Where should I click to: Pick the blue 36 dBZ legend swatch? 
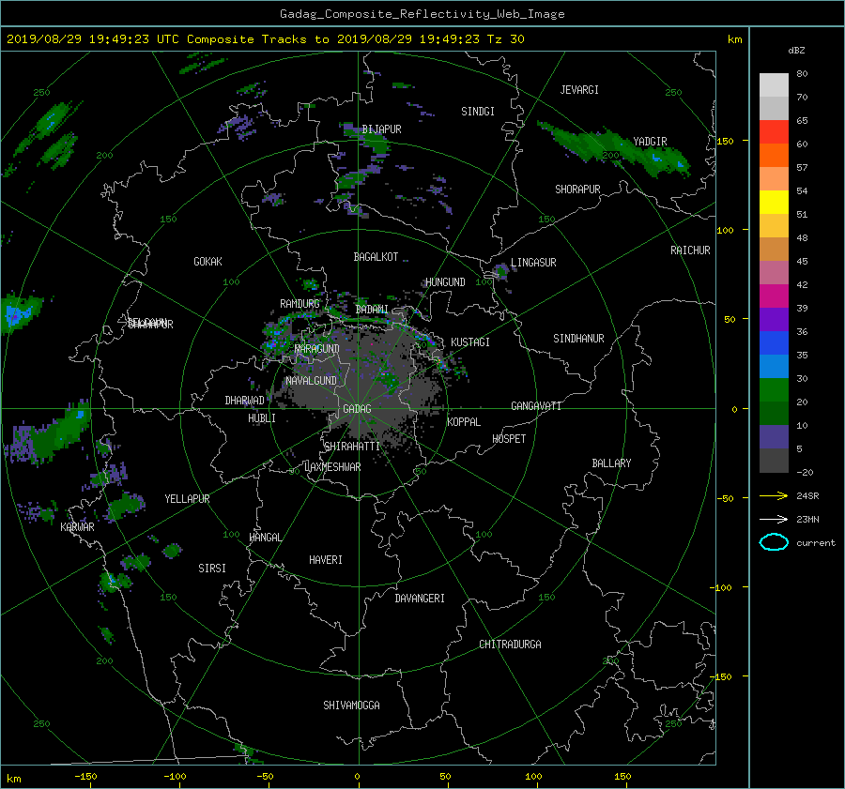774,342
